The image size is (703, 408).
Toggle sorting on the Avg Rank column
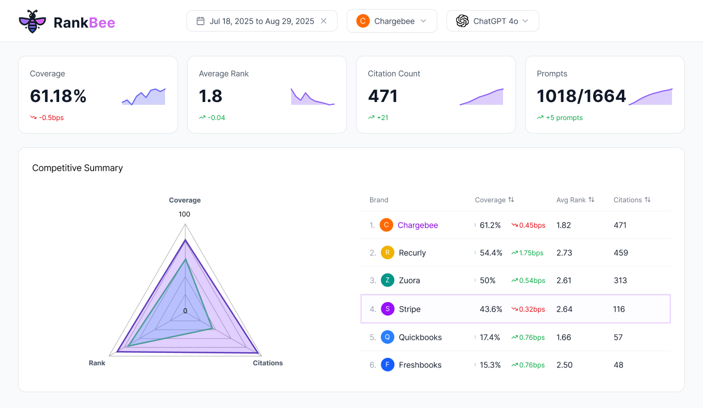590,199
